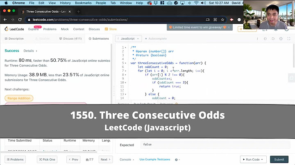Click the LeetCode logo
295x165 pixels.
pos(14,29)
